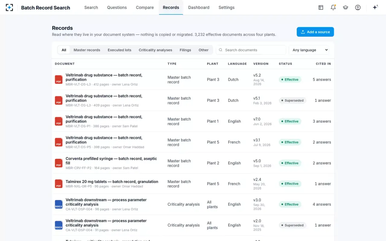Click the Search documents input field
Screen dimensions: 386x241
251,50
